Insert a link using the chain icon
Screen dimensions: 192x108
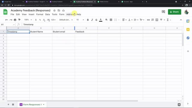tap(148, 20)
